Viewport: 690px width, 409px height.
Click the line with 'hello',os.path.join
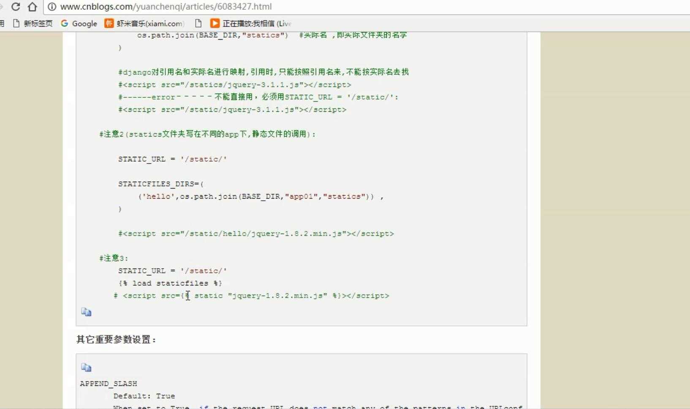(x=261, y=196)
